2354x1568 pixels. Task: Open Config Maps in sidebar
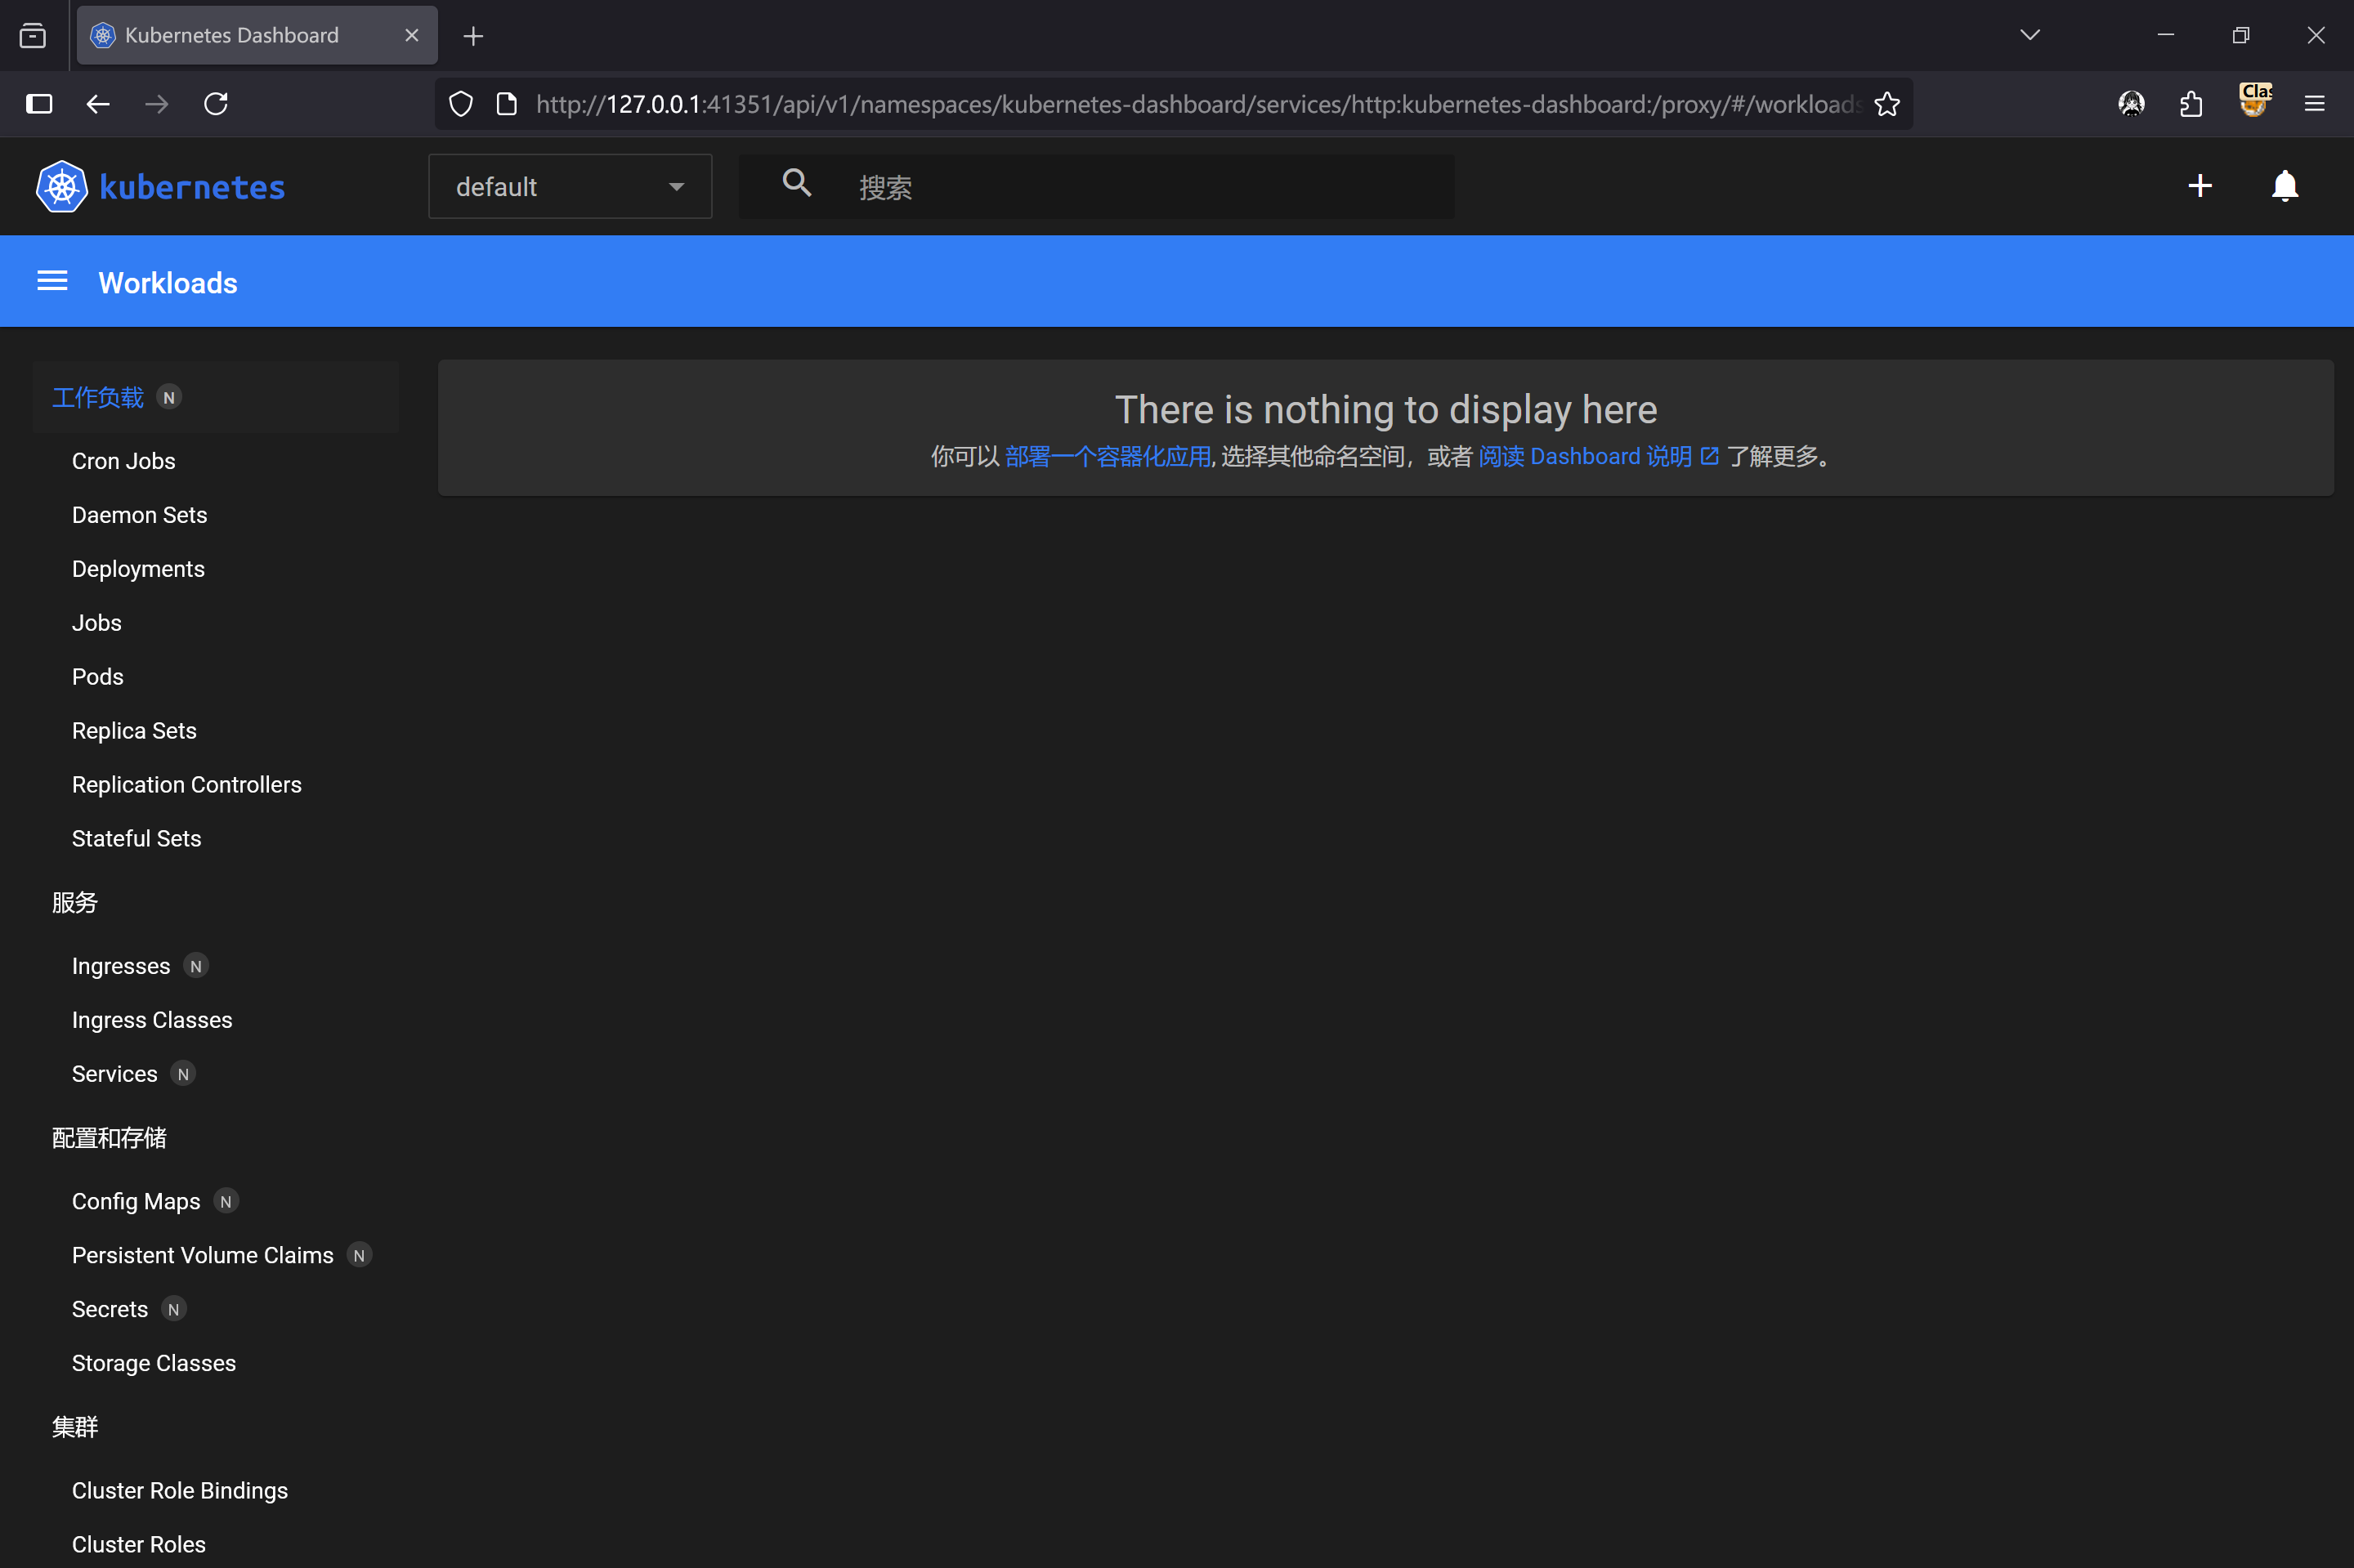pyautogui.click(x=136, y=1201)
